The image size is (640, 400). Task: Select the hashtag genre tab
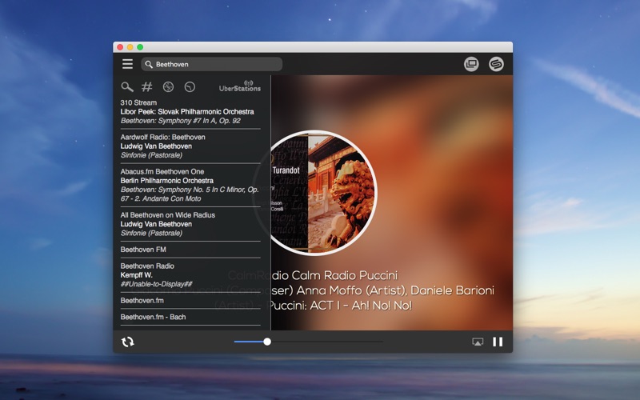[147, 87]
